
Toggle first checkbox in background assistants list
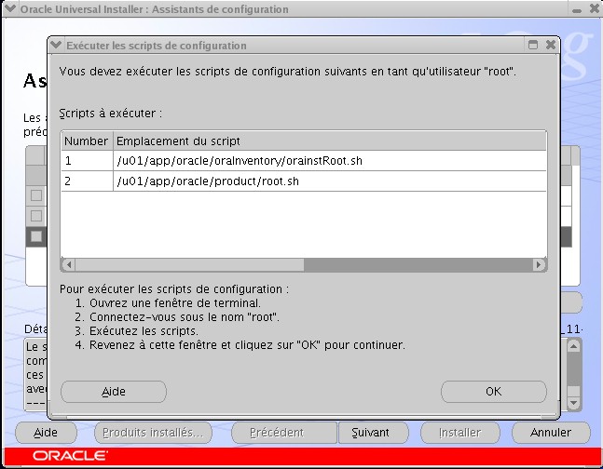36,195
